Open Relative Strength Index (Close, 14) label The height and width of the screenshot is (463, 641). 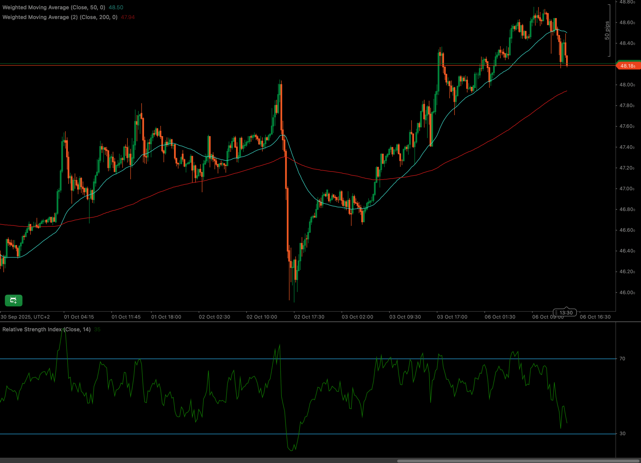(46, 329)
